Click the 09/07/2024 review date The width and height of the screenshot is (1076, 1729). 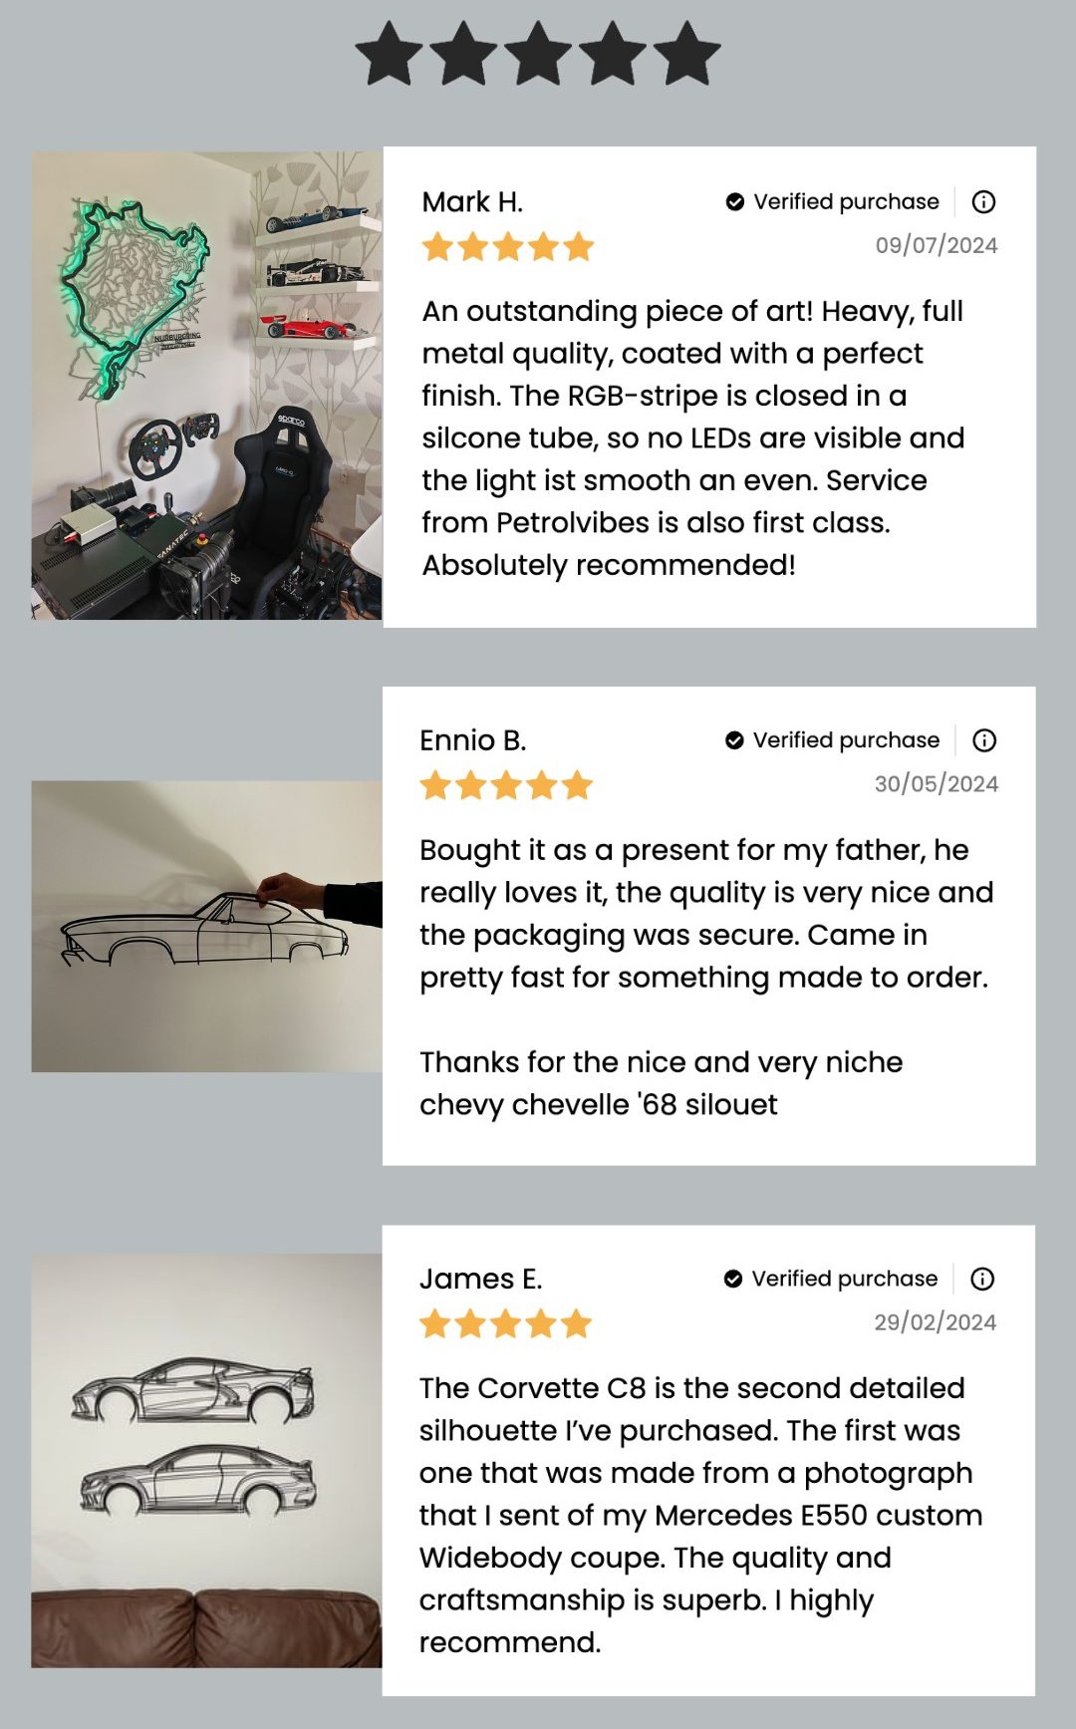(x=937, y=245)
